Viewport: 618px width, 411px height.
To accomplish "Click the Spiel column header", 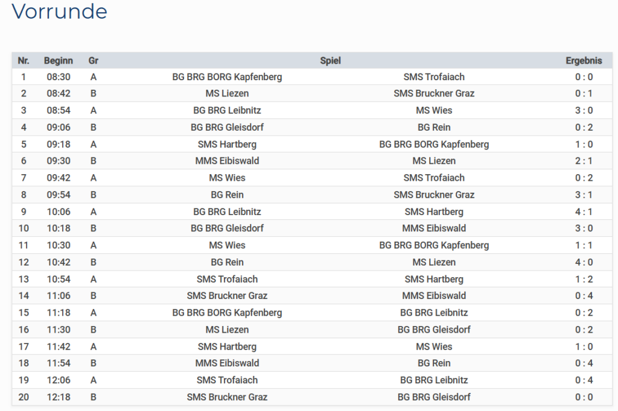I will coord(330,60).
